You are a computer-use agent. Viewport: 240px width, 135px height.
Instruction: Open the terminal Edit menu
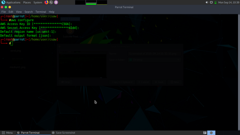coord(11,12)
